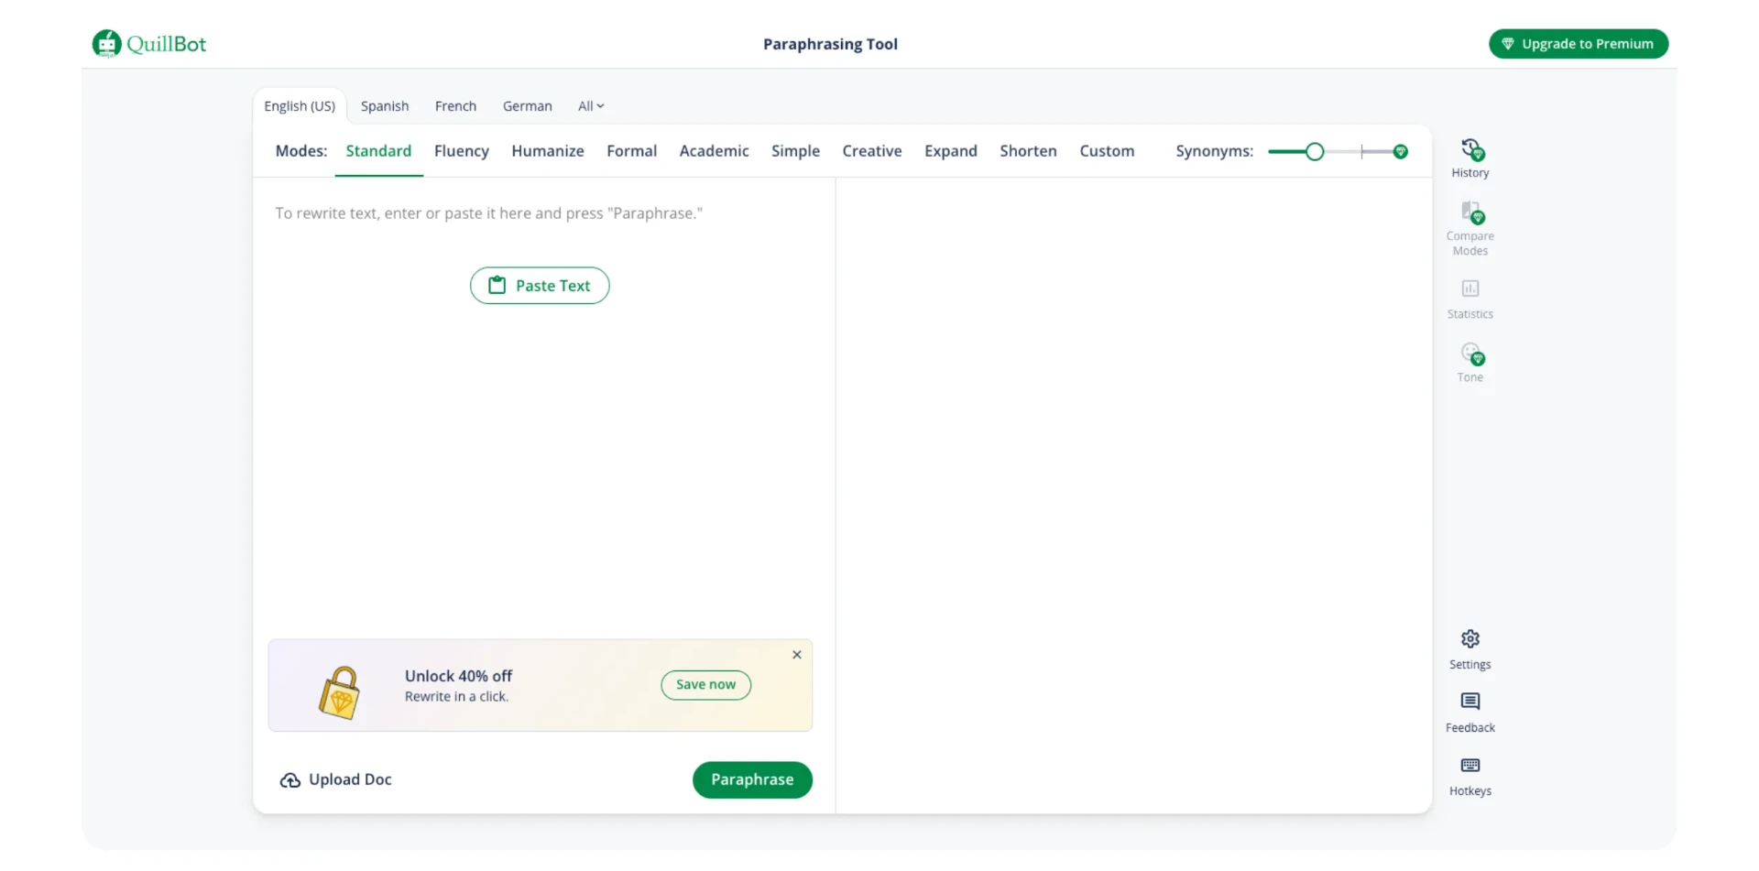Click the Upload Doc text label
This screenshot has width=1759, height=871.
click(350, 780)
